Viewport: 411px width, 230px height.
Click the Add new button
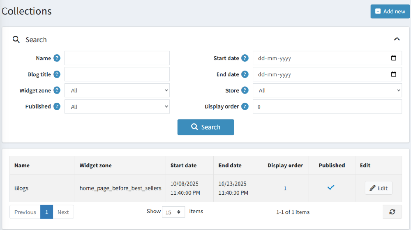pyautogui.click(x=390, y=11)
